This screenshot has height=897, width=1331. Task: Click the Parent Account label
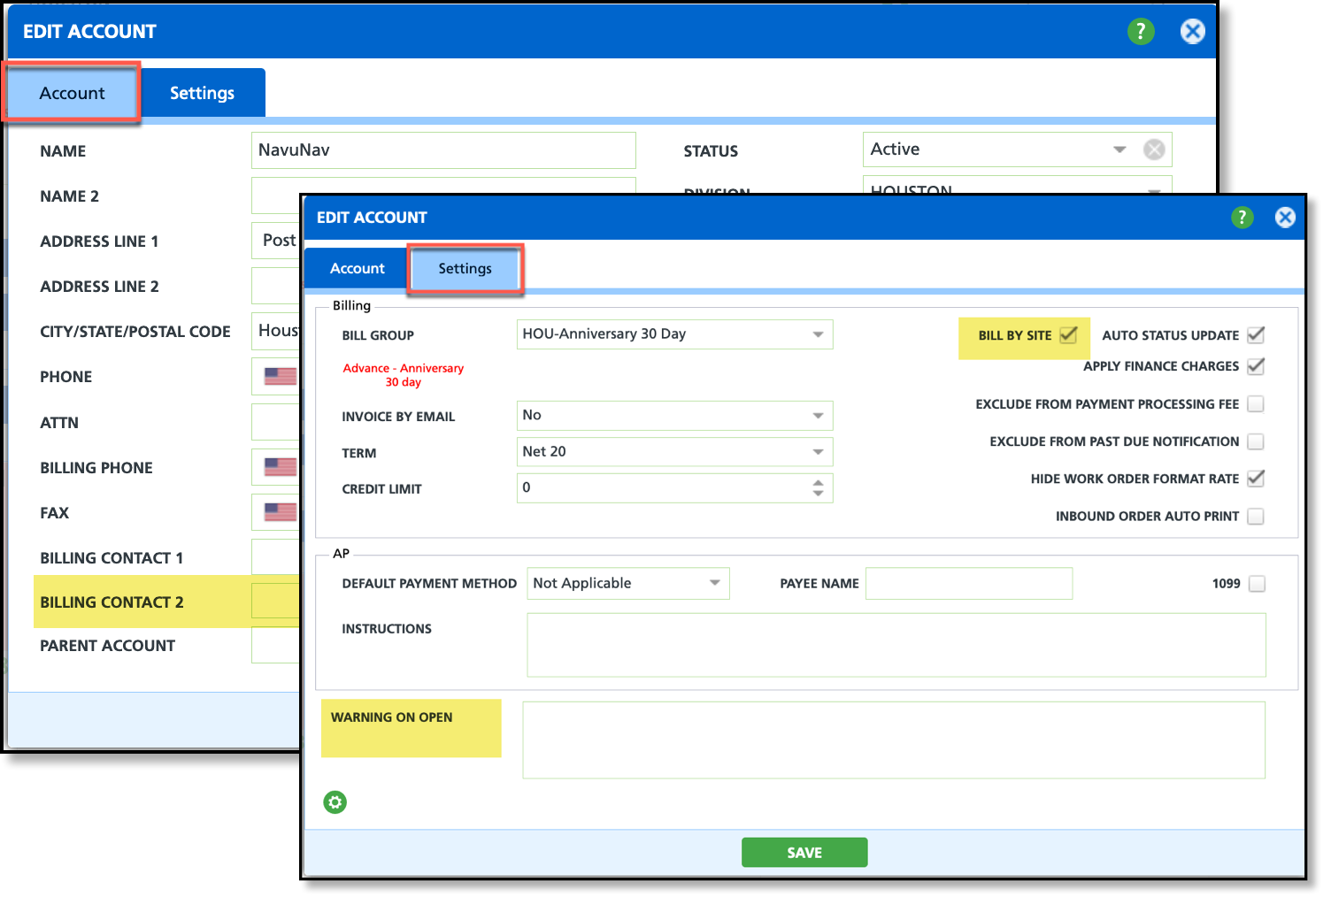click(107, 646)
